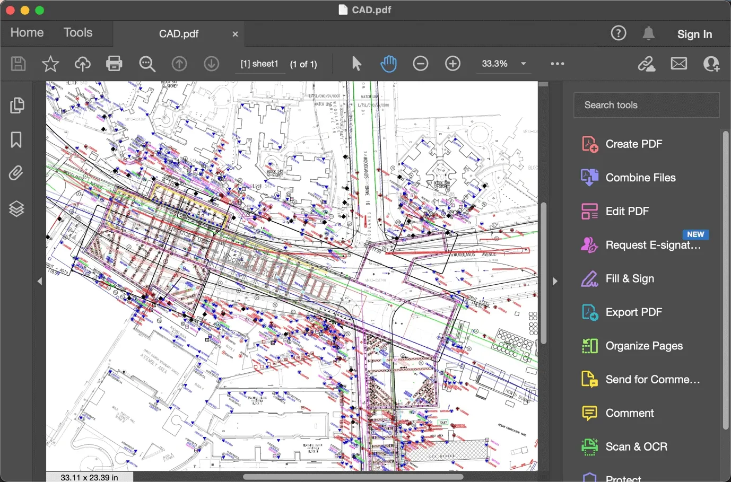Collapse the right tools pane
Screen dimensions: 731x482
click(x=555, y=281)
